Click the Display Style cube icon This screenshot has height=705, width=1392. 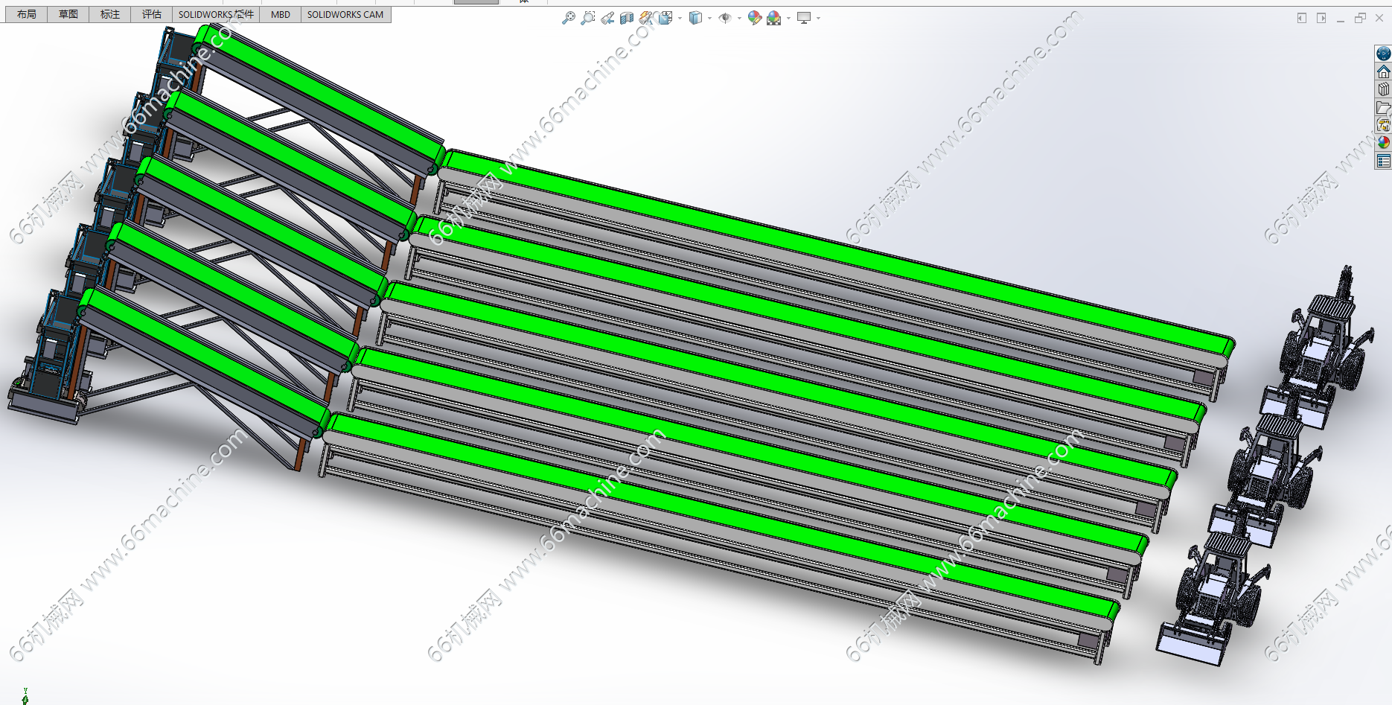tap(695, 18)
